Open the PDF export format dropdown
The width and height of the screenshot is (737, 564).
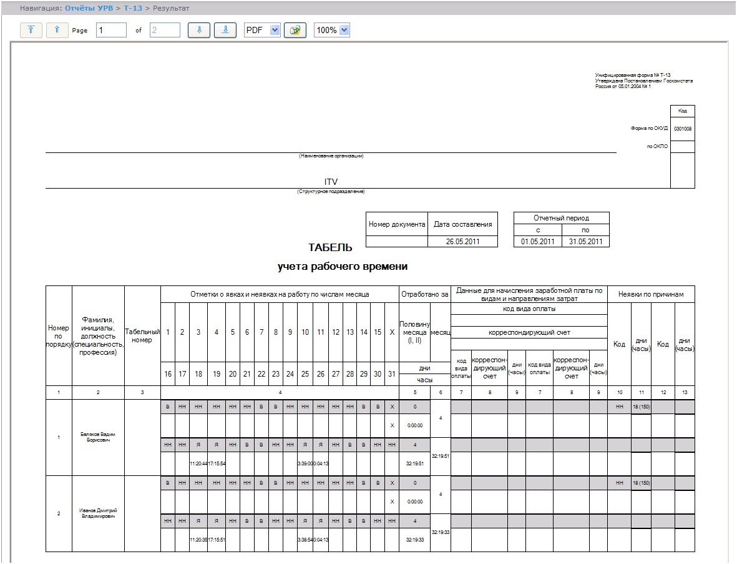[x=262, y=31]
